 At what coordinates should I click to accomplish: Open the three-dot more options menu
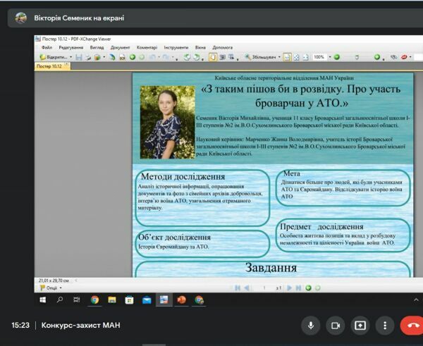pyautogui.click(x=385, y=326)
